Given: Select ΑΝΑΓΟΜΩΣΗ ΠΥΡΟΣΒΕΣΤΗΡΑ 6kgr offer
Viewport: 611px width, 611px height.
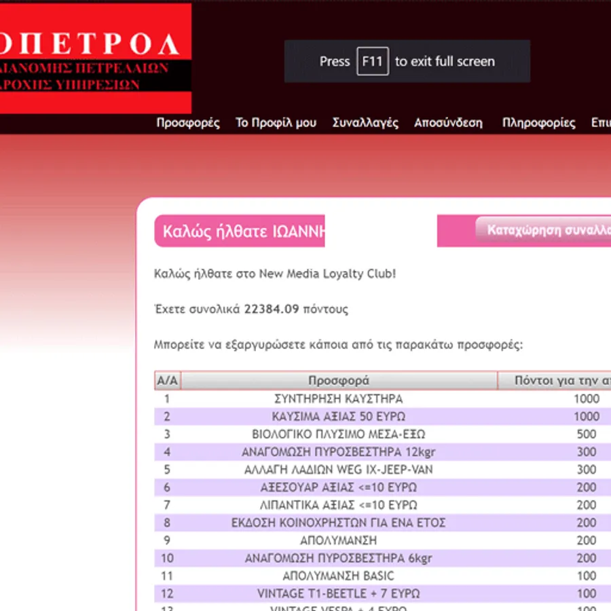Looking at the screenshot, I should tap(383, 558).
